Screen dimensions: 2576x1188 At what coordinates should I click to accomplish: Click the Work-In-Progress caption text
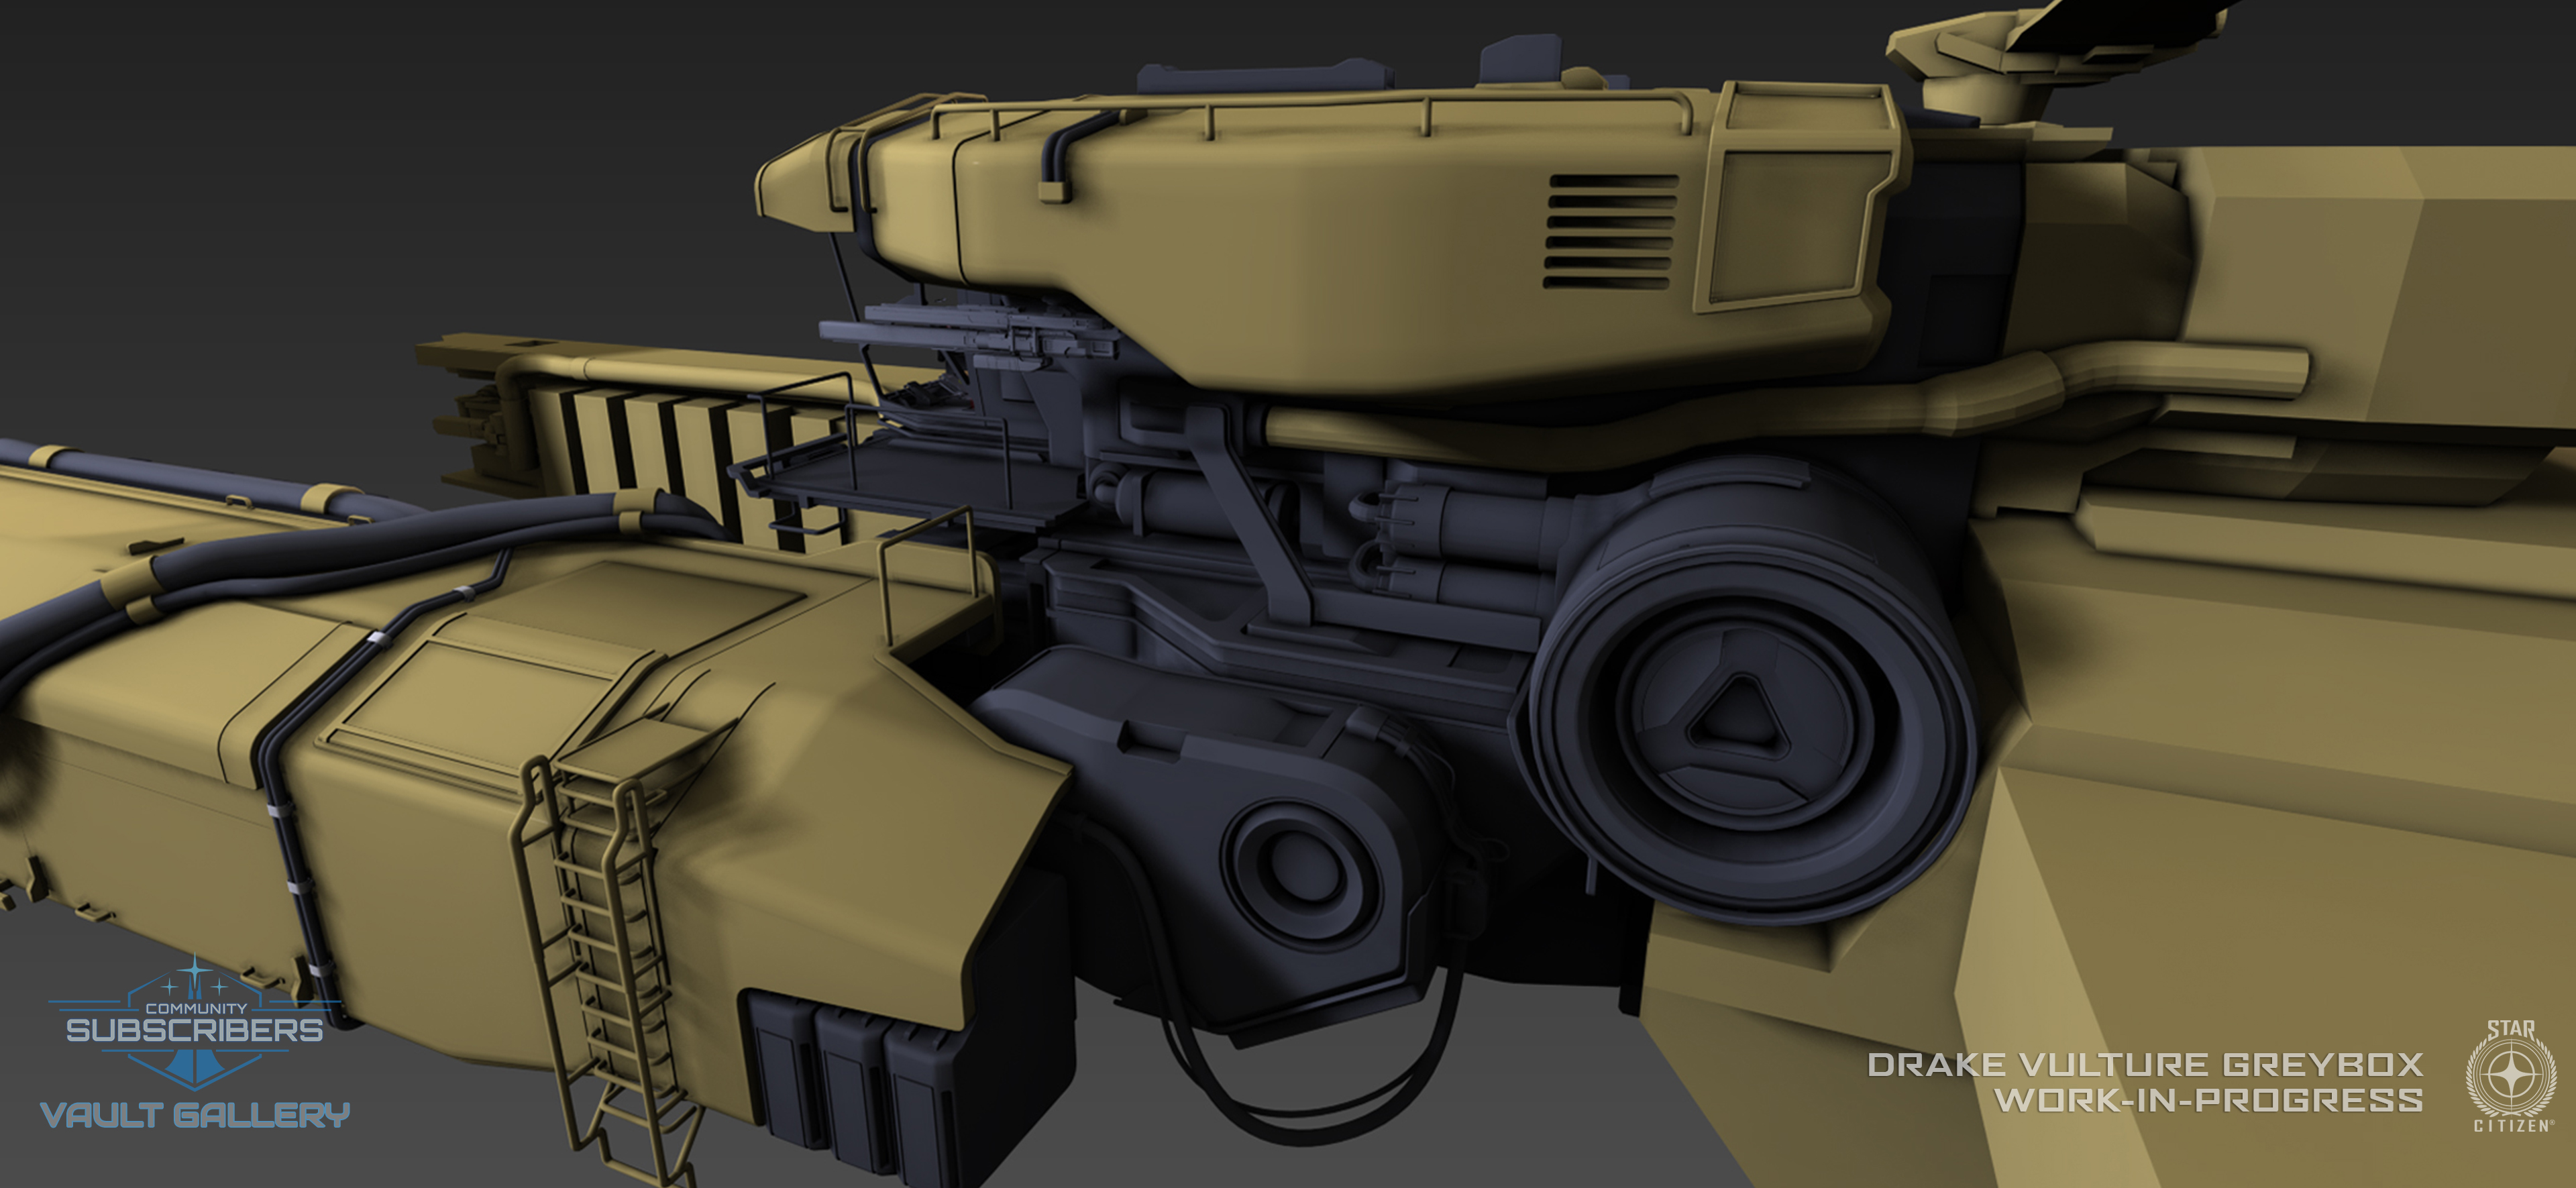pyautogui.click(x=2208, y=1100)
